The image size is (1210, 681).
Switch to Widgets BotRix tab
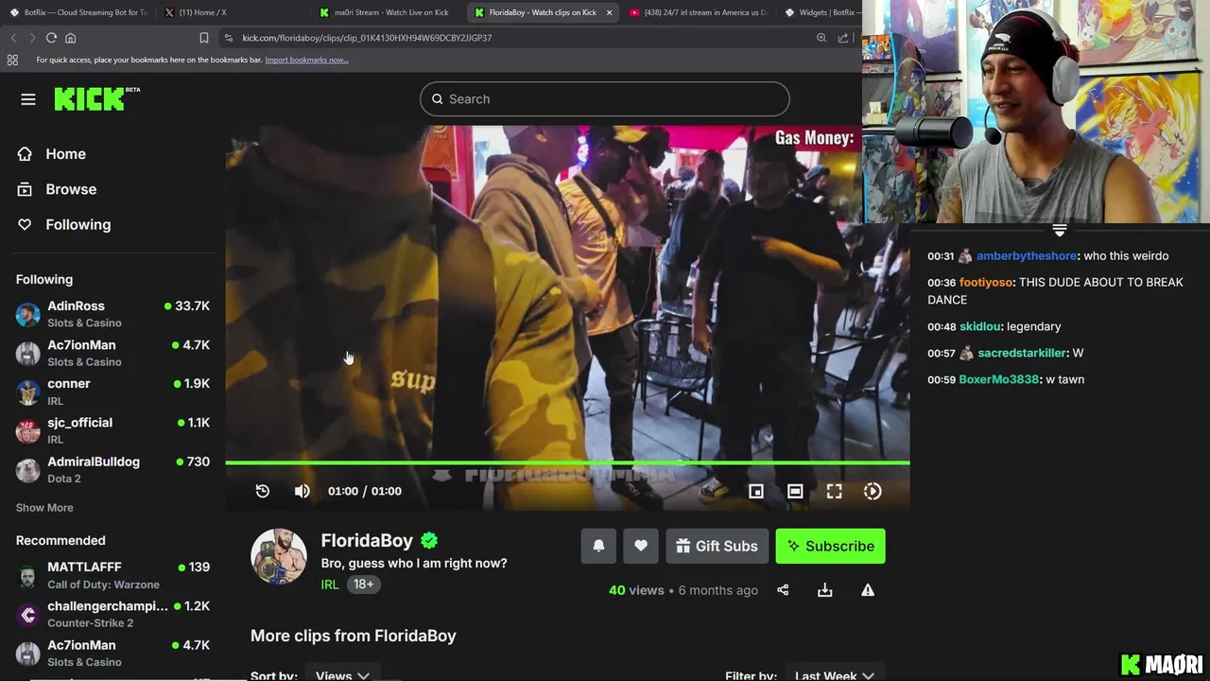pos(821,12)
